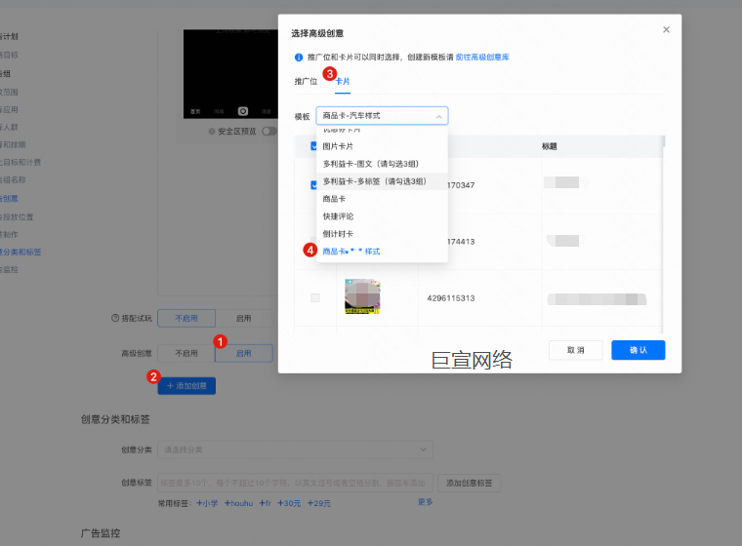
Task: Focus the 创意标签 input field
Action: tap(295, 483)
